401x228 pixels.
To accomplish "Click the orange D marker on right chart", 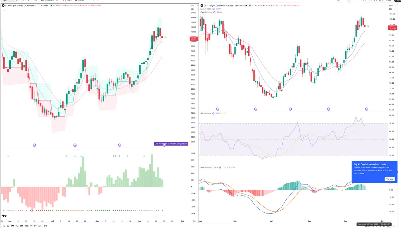I will coord(368,26).
